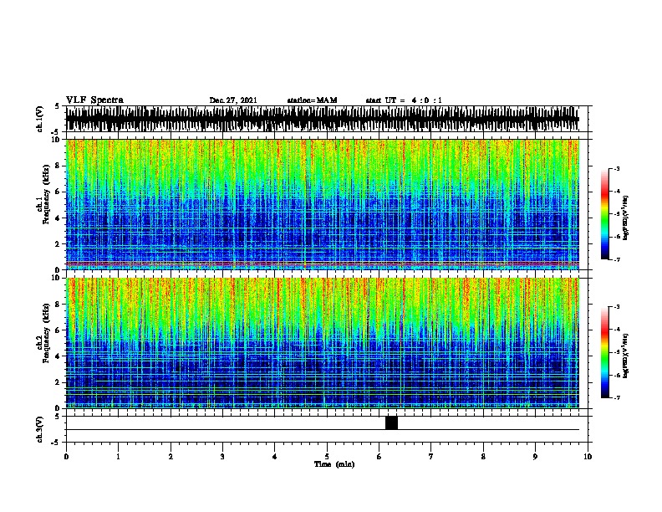662x512 pixels.
Task: Select the date text "Dec. 27, 2021"
Action: coord(233,100)
